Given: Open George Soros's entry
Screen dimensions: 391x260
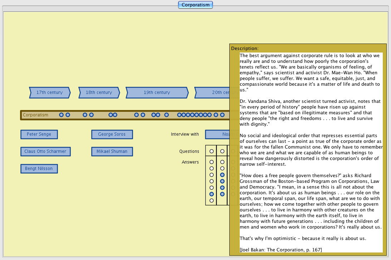Looking at the screenshot, I should [112, 134].
